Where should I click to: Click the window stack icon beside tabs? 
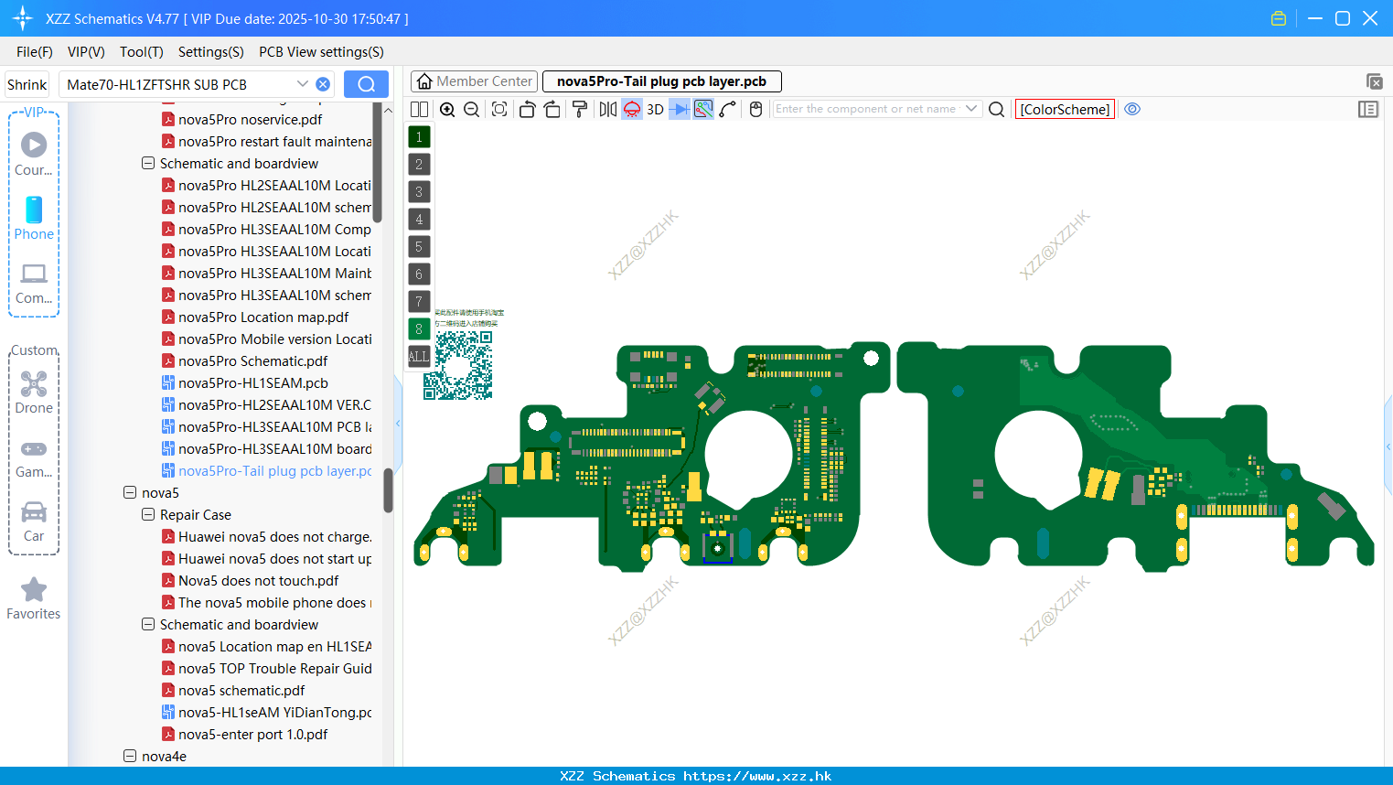coord(1374,81)
